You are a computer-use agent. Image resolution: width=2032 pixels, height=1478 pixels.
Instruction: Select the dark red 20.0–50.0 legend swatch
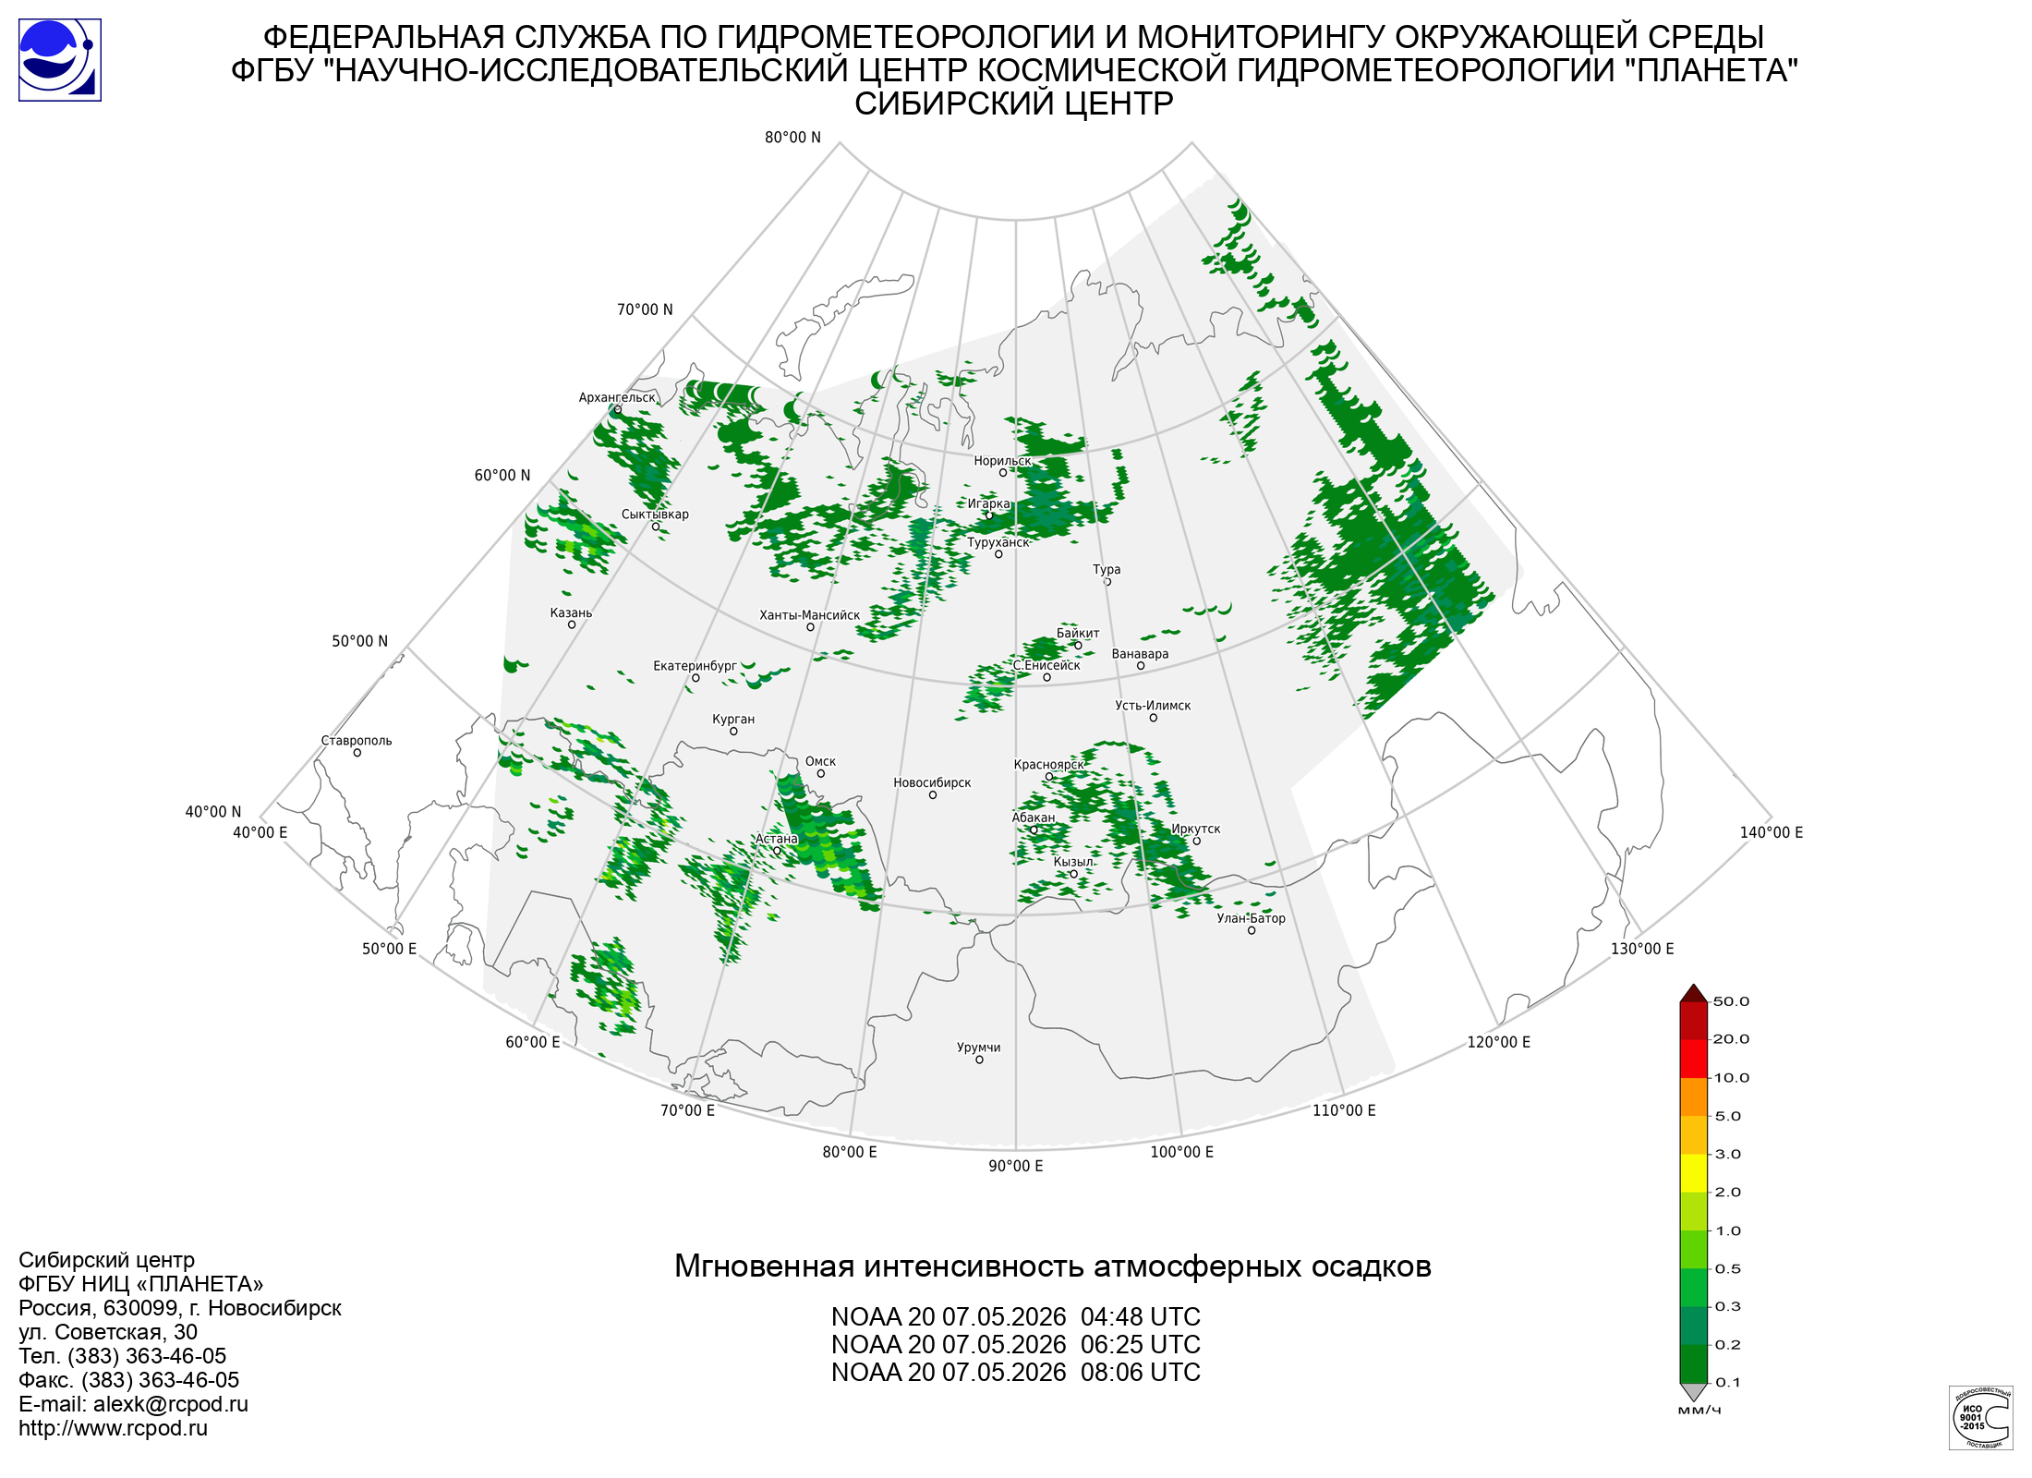click(x=1693, y=1021)
